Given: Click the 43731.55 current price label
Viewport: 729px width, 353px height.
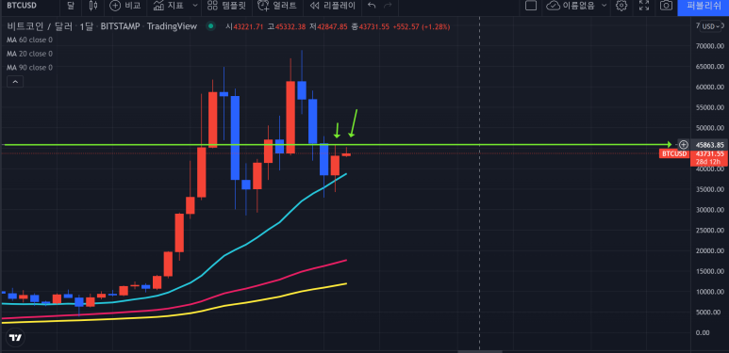Looking at the screenshot, I should point(708,153).
